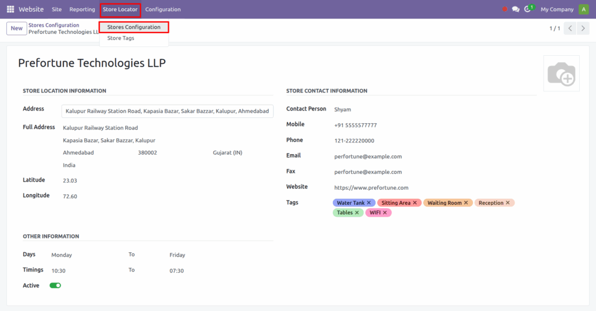Remove the Reception tag
The image size is (596, 311).
(508, 203)
